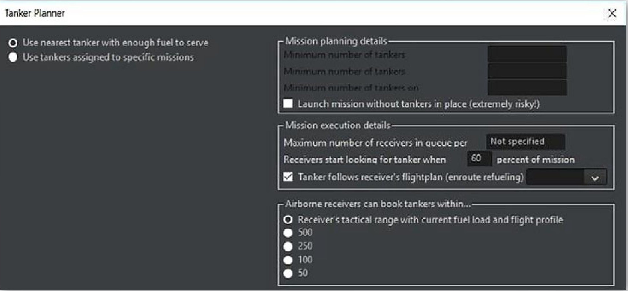Select the 100 range radio button
Viewport: 628px width, 291px height.
point(288,260)
